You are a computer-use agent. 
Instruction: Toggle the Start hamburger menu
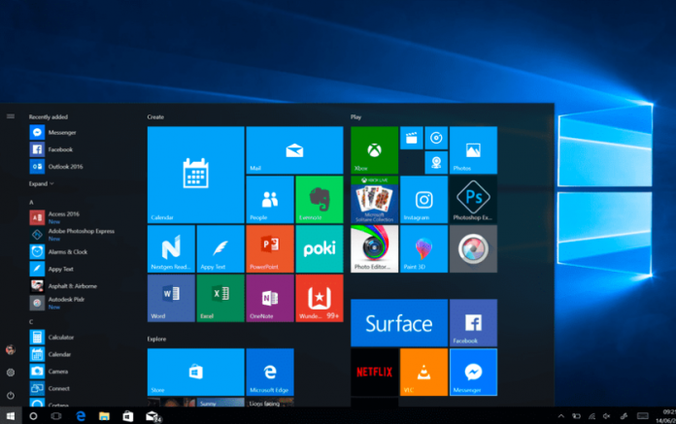[x=11, y=116]
